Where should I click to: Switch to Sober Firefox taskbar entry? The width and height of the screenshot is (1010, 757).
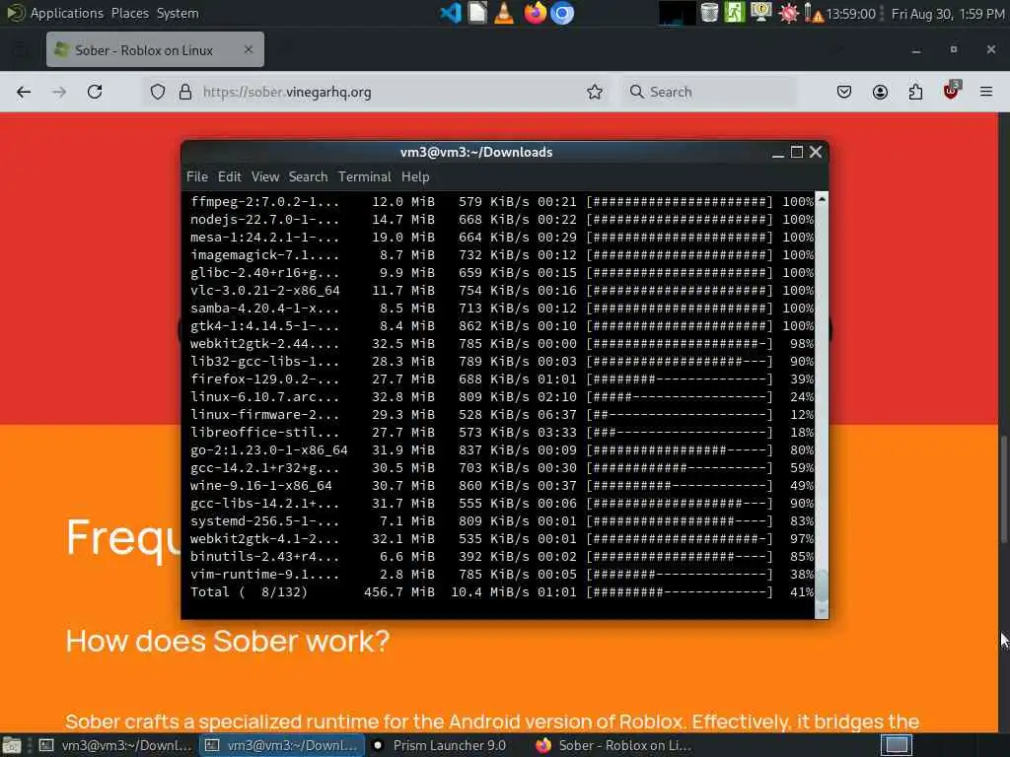(613, 745)
